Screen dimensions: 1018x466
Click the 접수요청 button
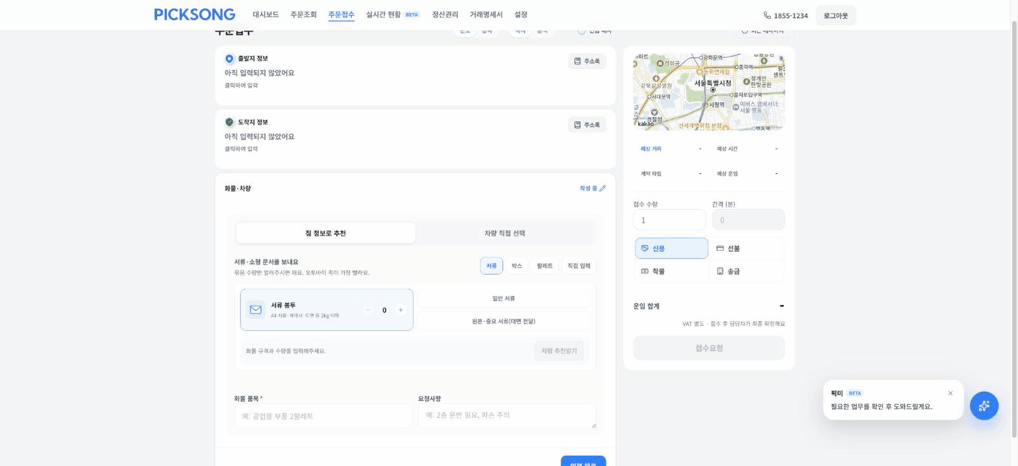point(709,348)
